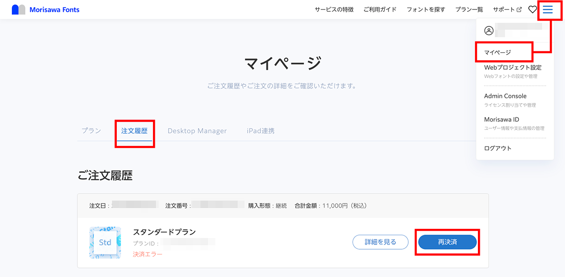This screenshot has width=565, height=277.
Task: Click the Morisawa Fonts logo
Action: (46, 9)
